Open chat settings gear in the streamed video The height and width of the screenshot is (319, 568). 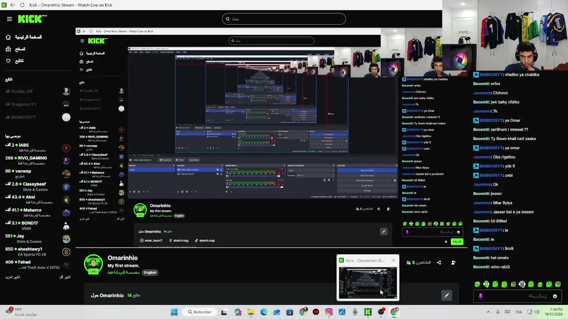click(446, 241)
